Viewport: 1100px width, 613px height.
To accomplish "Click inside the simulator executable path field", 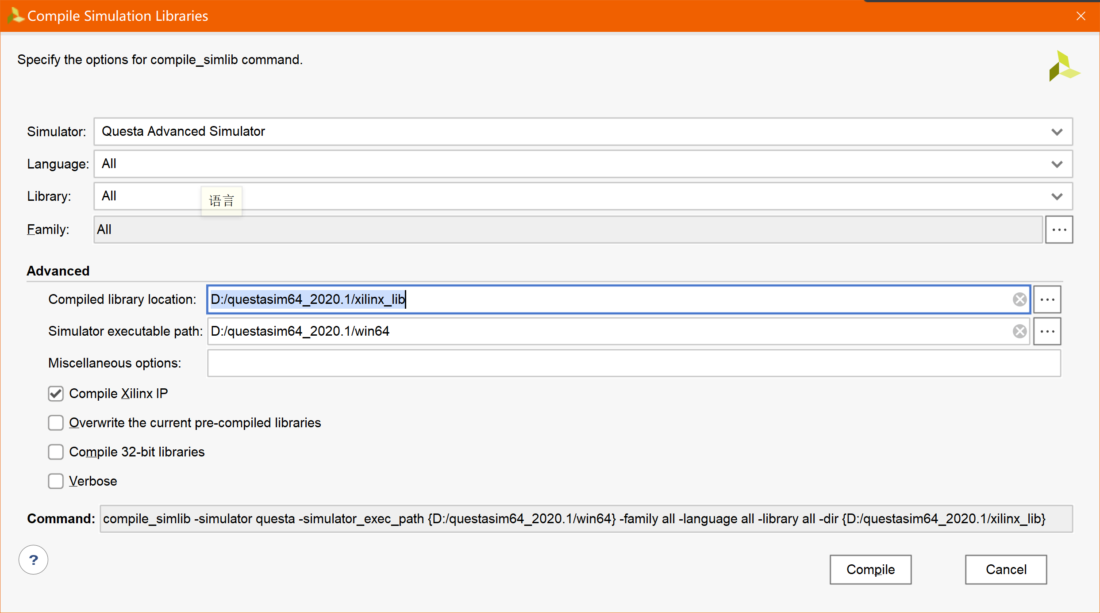I will tap(619, 331).
